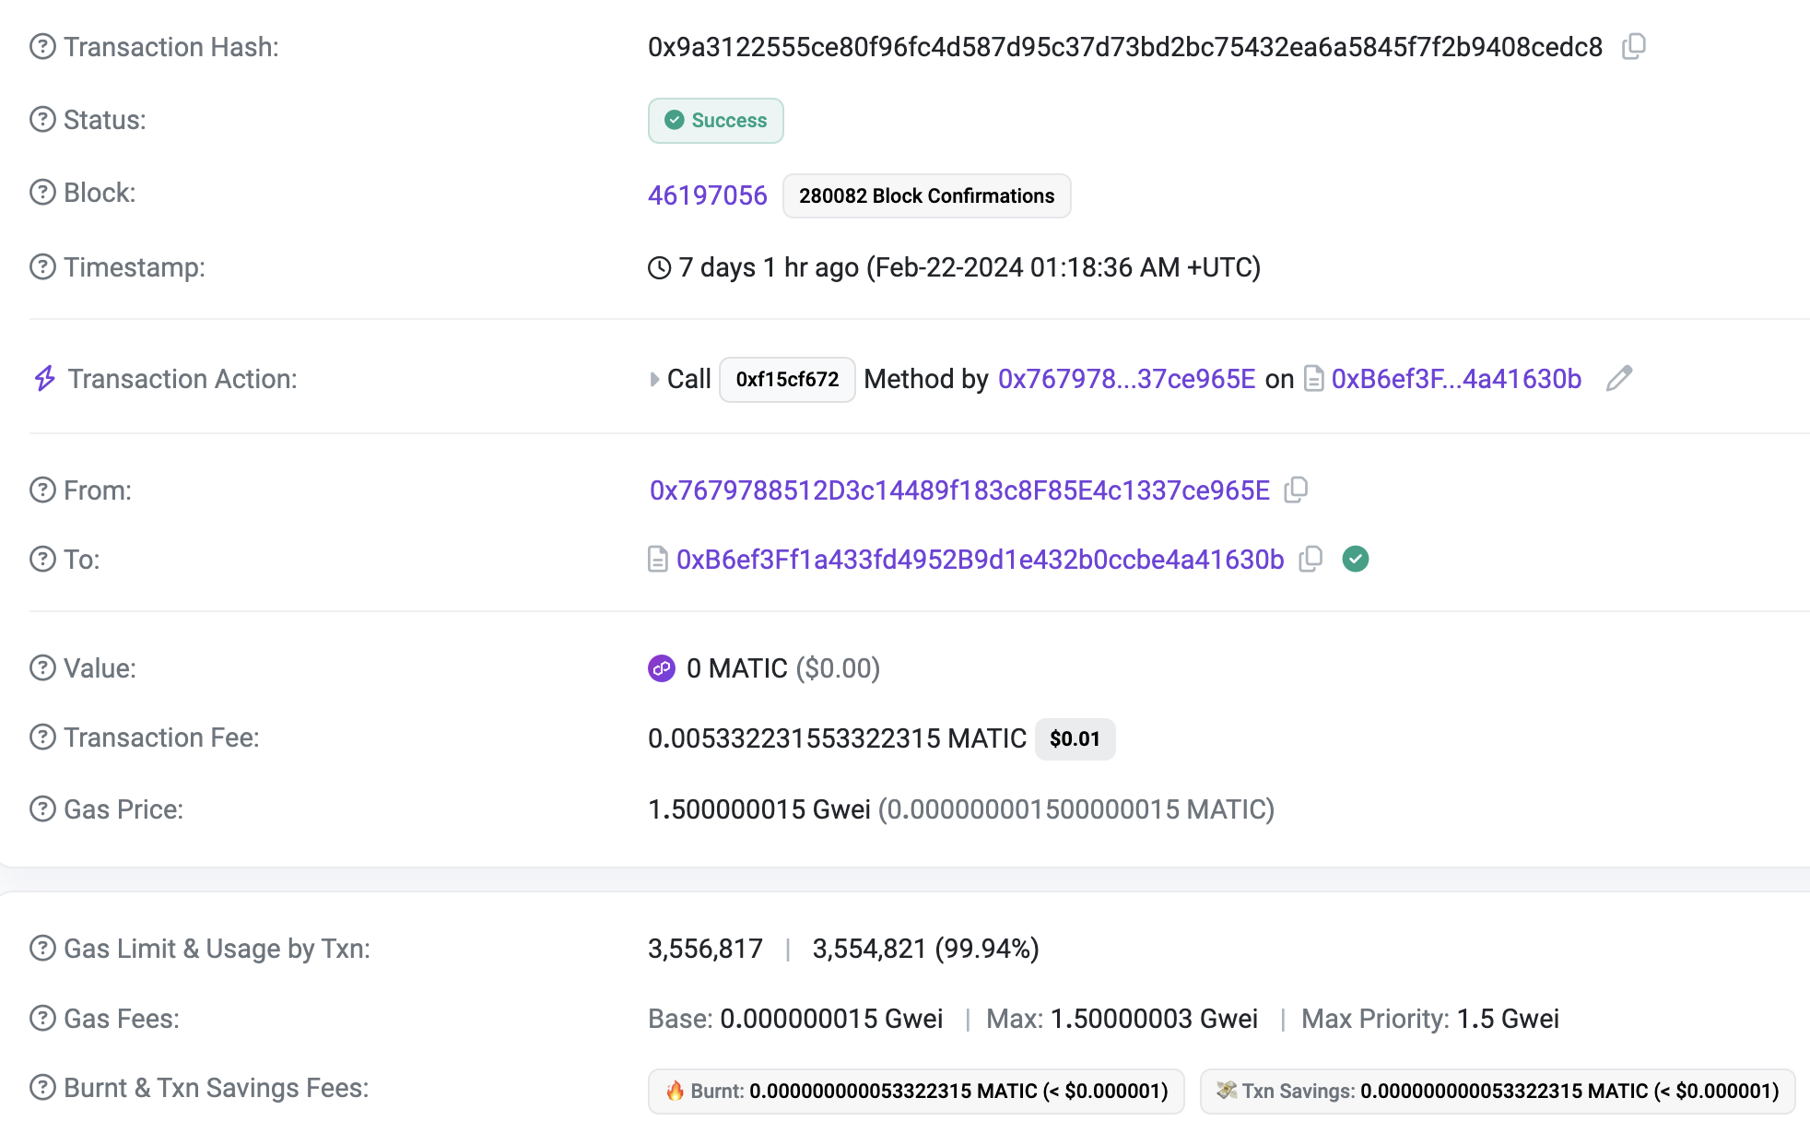Click help icon next to Gas Price

tap(42, 809)
